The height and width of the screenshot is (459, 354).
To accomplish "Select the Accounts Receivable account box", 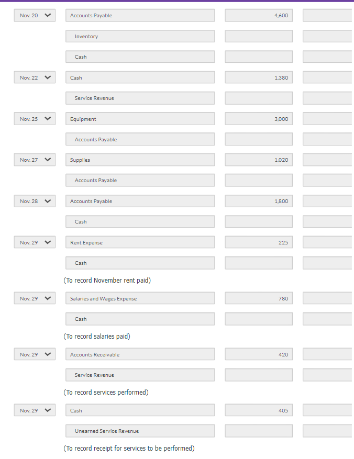I will coord(140,354).
